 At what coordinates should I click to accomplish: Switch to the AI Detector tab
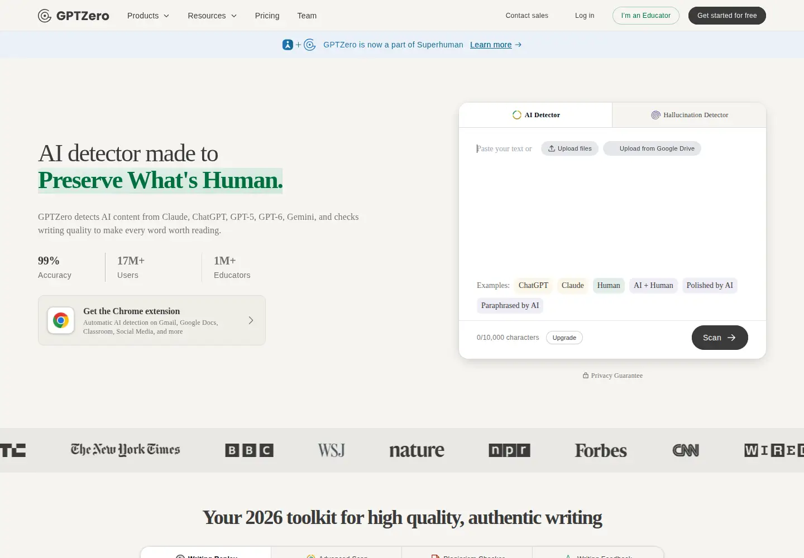click(x=535, y=115)
